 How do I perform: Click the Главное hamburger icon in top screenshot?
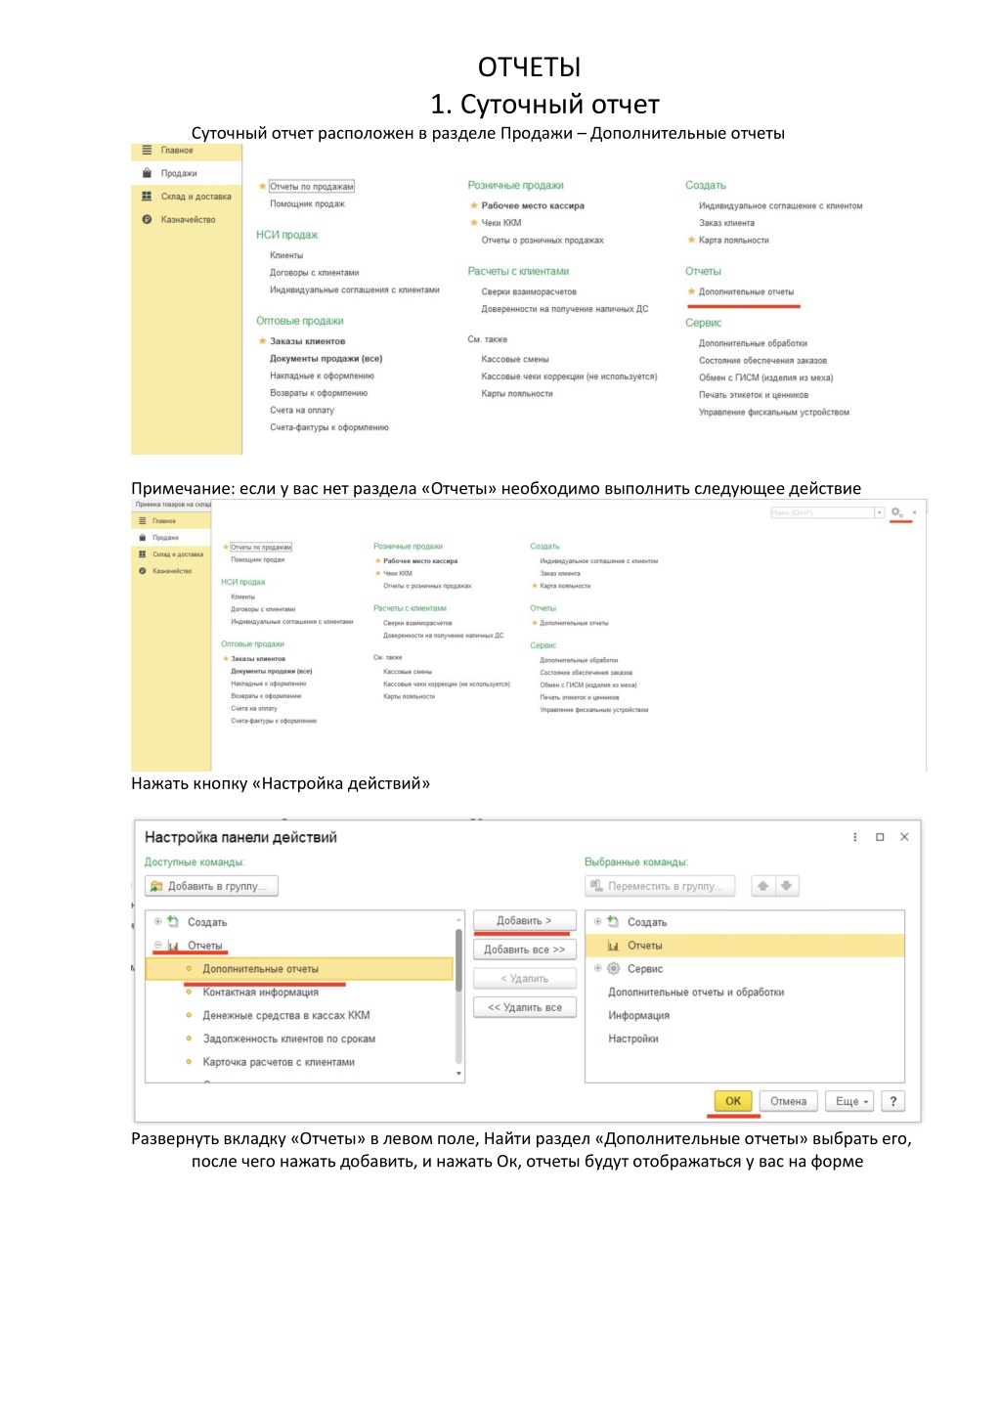[147, 151]
